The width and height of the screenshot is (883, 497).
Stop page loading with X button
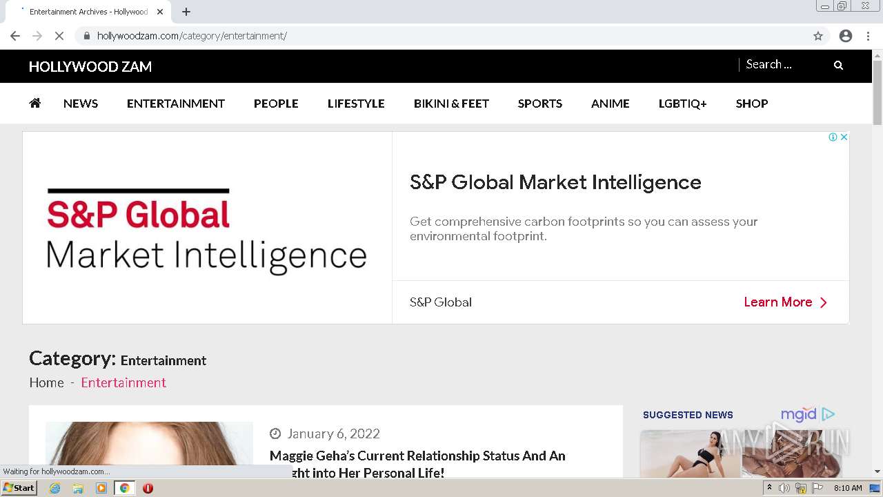coord(59,36)
